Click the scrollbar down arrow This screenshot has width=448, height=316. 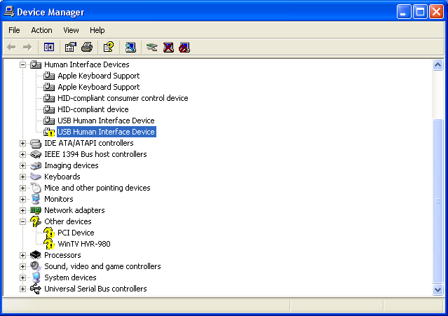pos(437,289)
